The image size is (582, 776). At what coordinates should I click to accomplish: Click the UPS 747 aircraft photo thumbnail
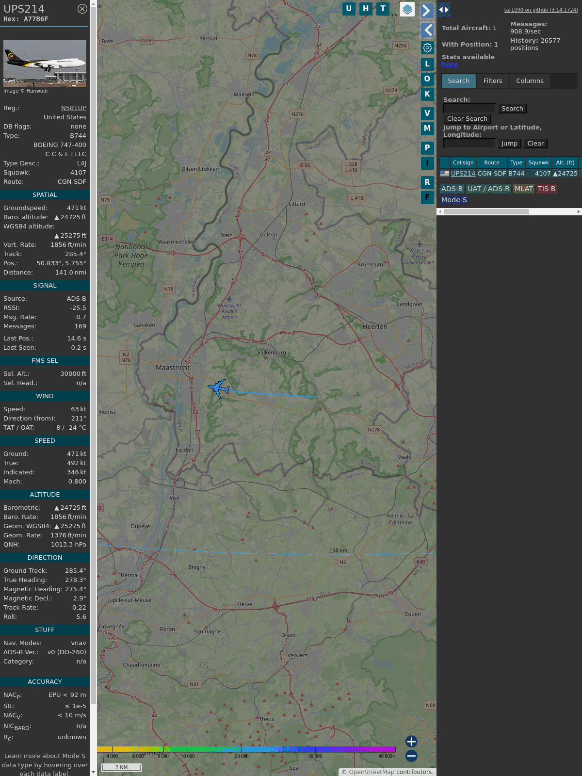45,64
